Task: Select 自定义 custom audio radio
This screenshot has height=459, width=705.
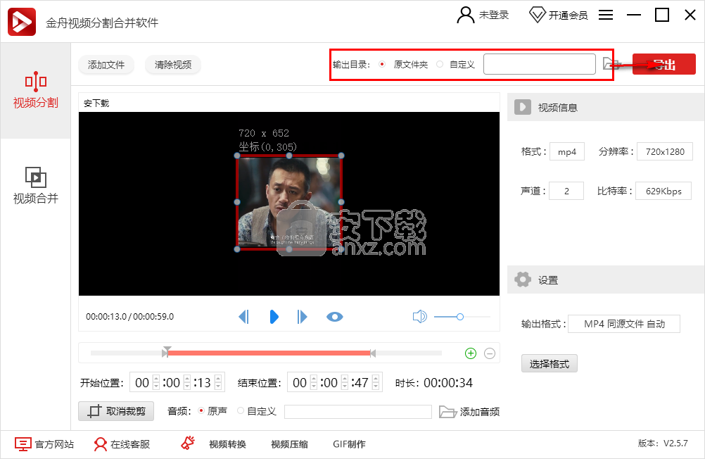Action: tap(241, 411)
